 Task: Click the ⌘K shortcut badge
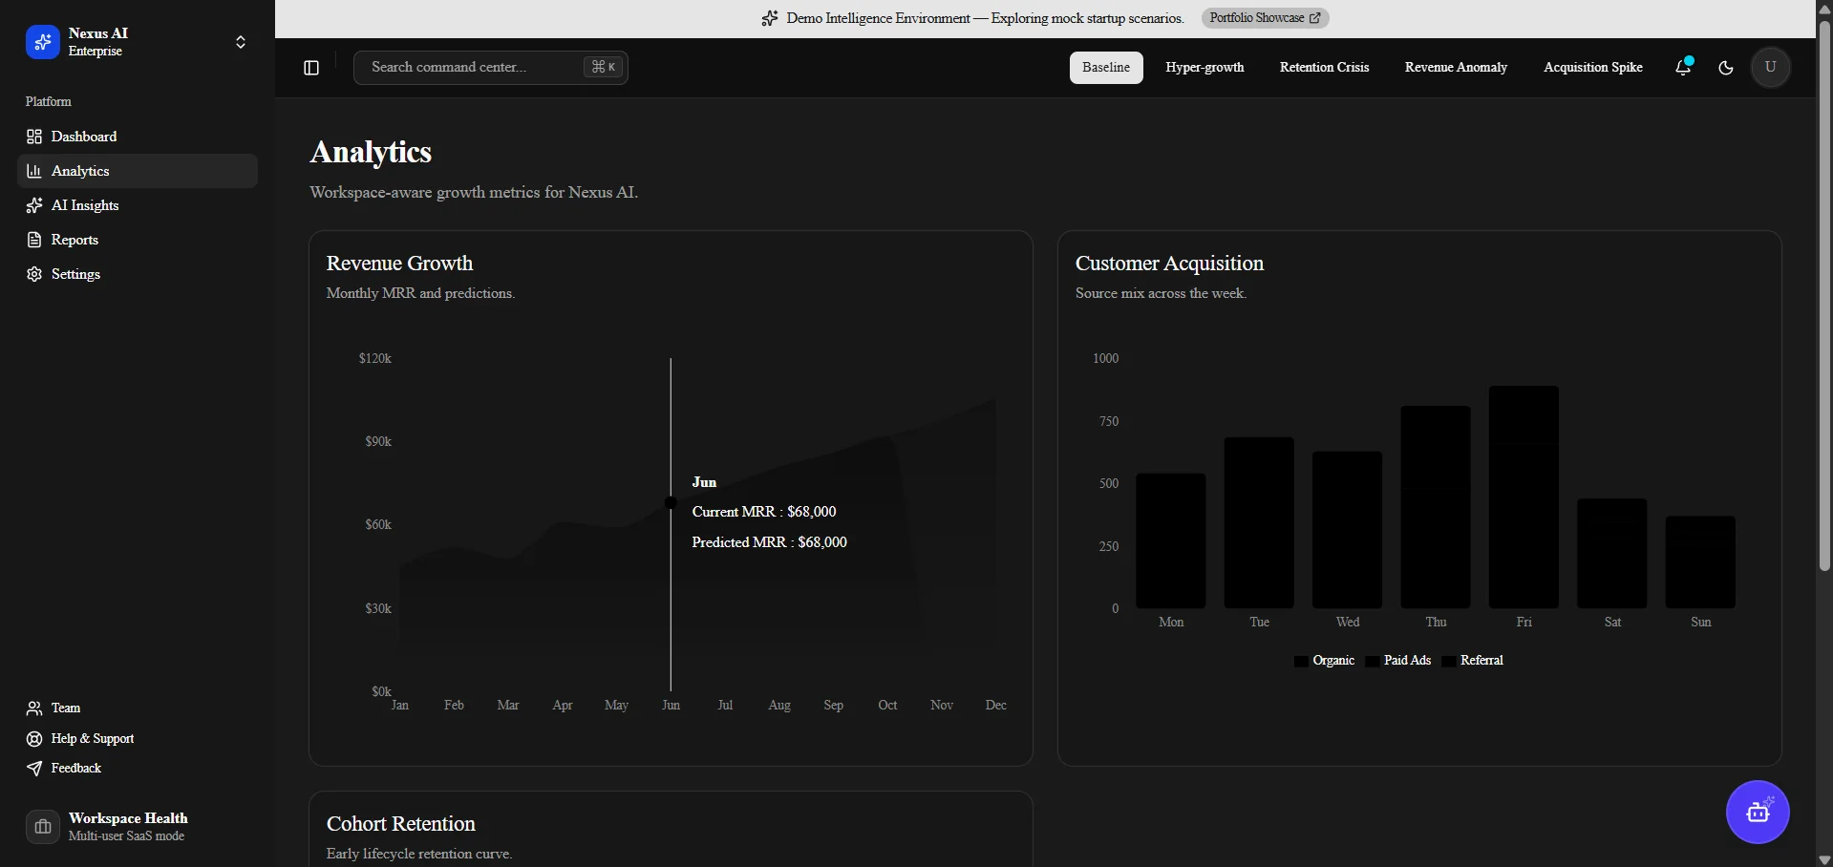[604, 67]
